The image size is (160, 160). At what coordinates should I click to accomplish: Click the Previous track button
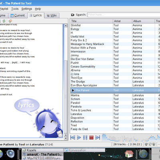click(73, 137)
